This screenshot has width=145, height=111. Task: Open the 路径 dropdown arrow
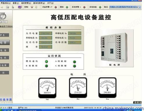[140, 7]
